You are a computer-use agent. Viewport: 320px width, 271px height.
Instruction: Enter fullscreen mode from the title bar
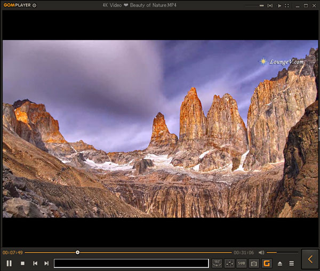[x=287, y=5]
